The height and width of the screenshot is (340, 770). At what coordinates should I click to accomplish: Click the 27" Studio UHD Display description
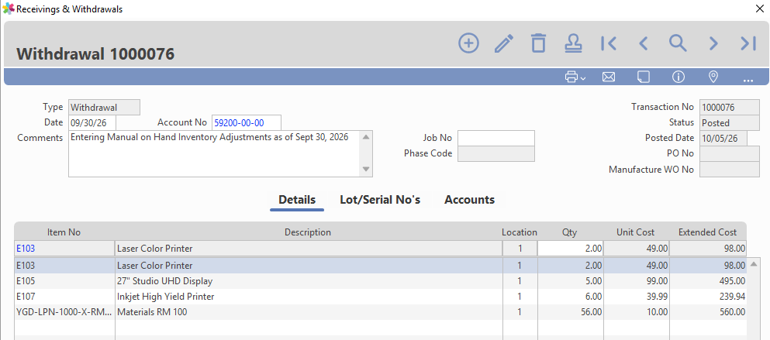click(x=164, y=281)
